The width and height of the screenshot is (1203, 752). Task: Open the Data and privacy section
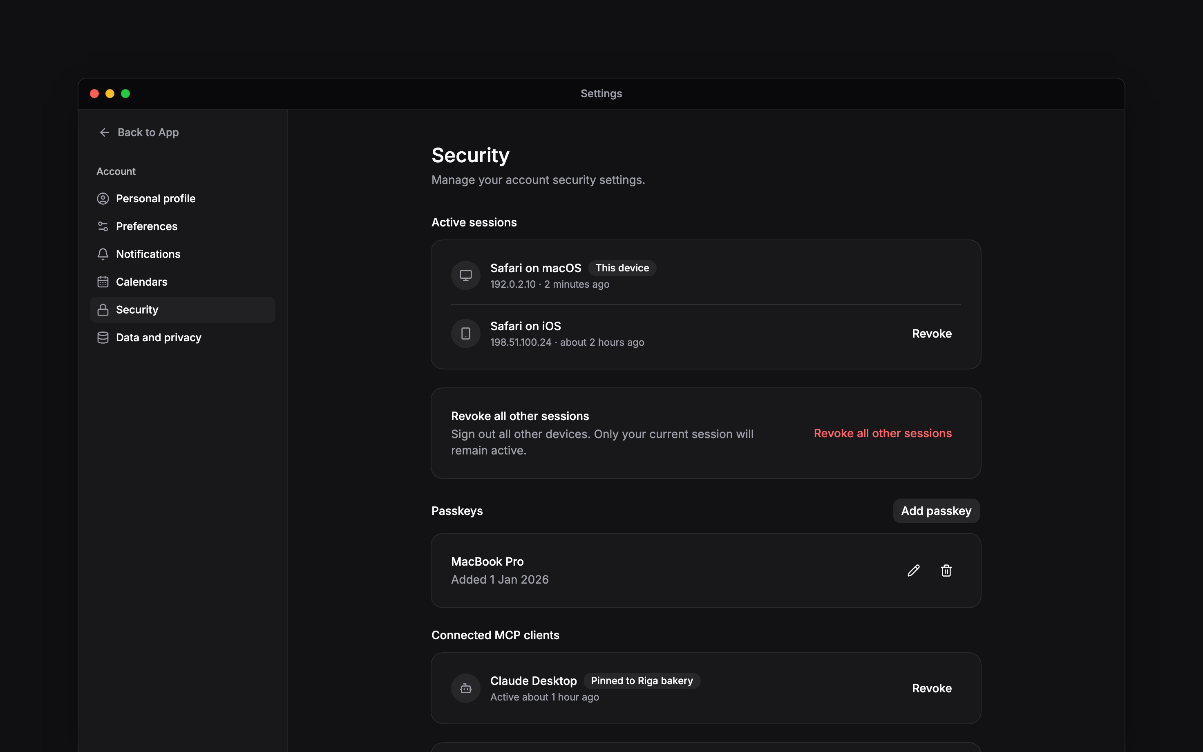(x=182, y=338)
